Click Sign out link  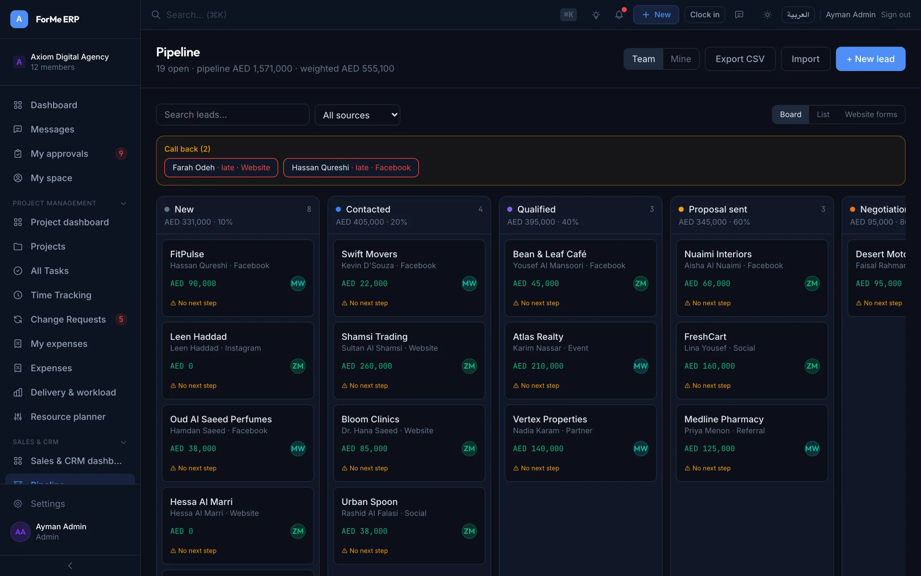coord(896,15)
